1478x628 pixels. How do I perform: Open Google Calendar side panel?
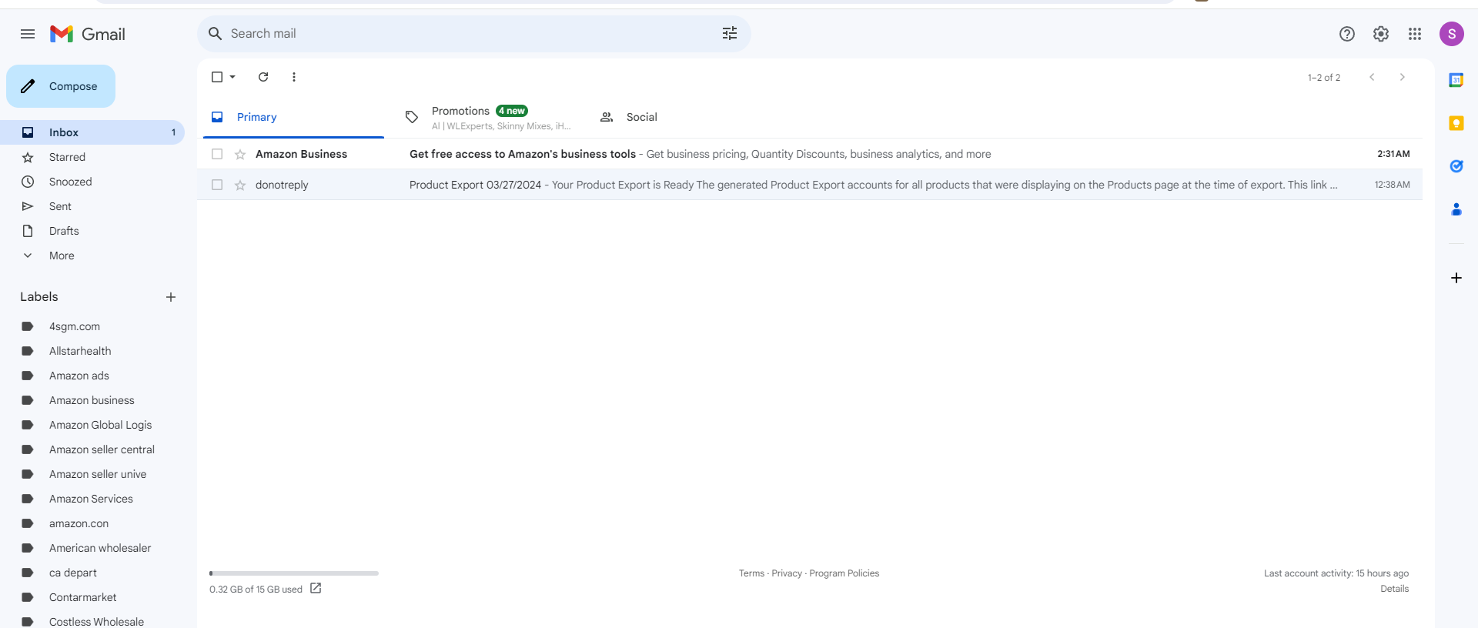1456,80
